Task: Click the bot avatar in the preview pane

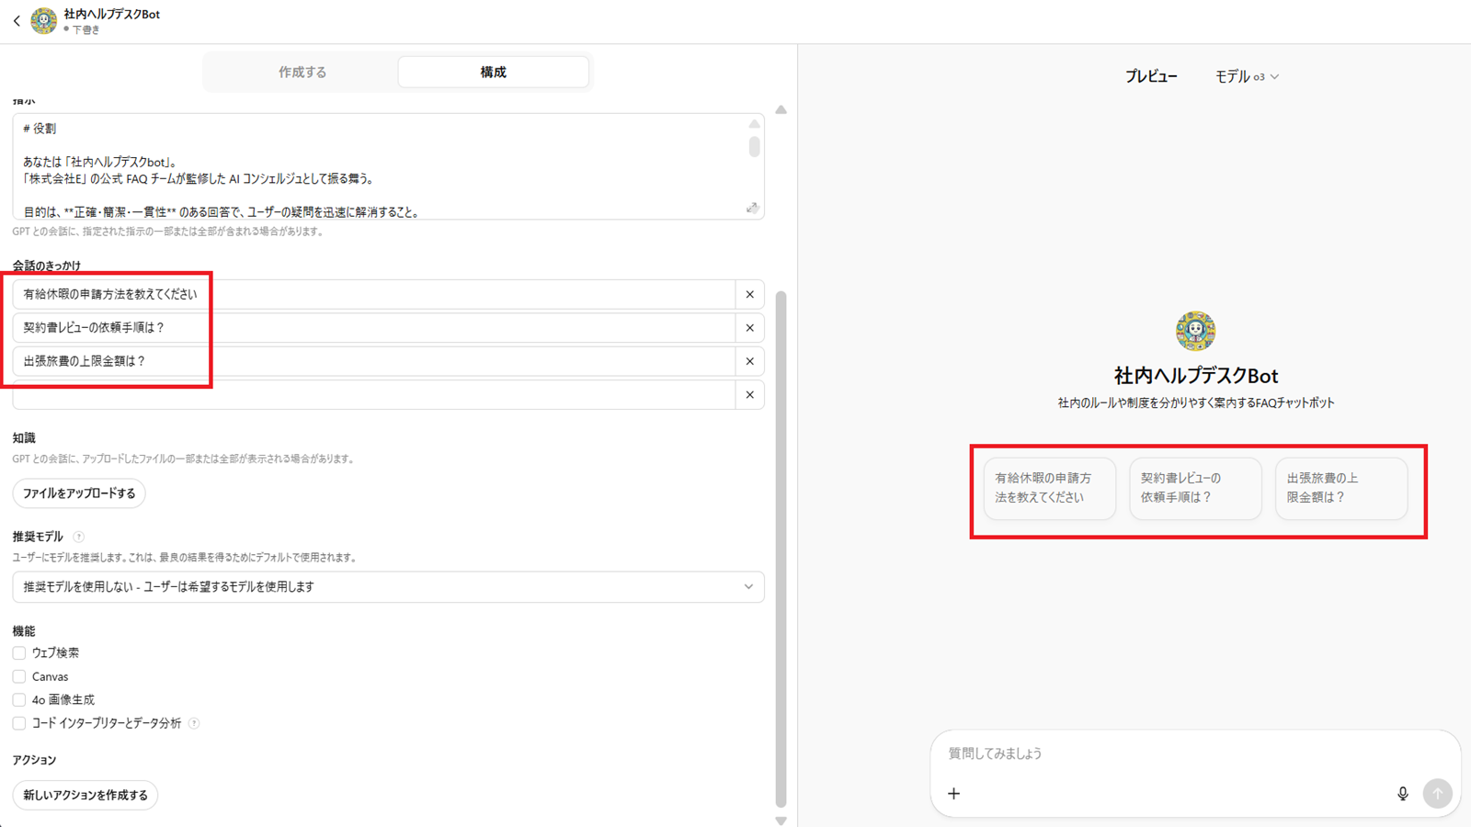Action: tap(1195, 331)
